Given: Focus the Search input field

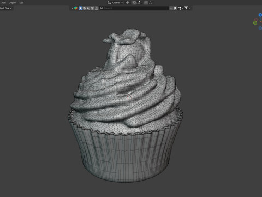Looking at the screenshot, I should coord(134,8).
